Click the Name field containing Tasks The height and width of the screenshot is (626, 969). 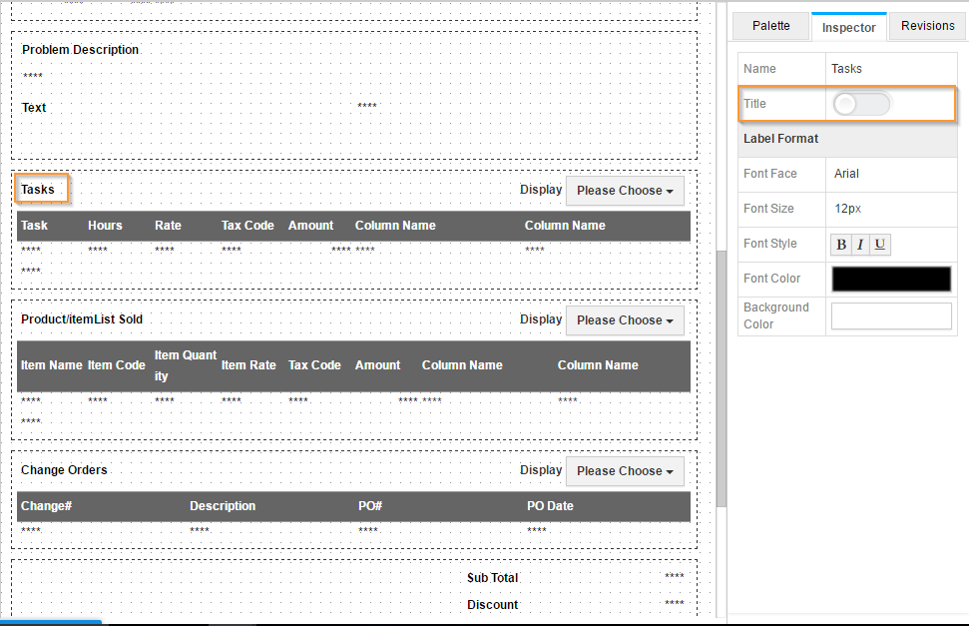(890, 69)
